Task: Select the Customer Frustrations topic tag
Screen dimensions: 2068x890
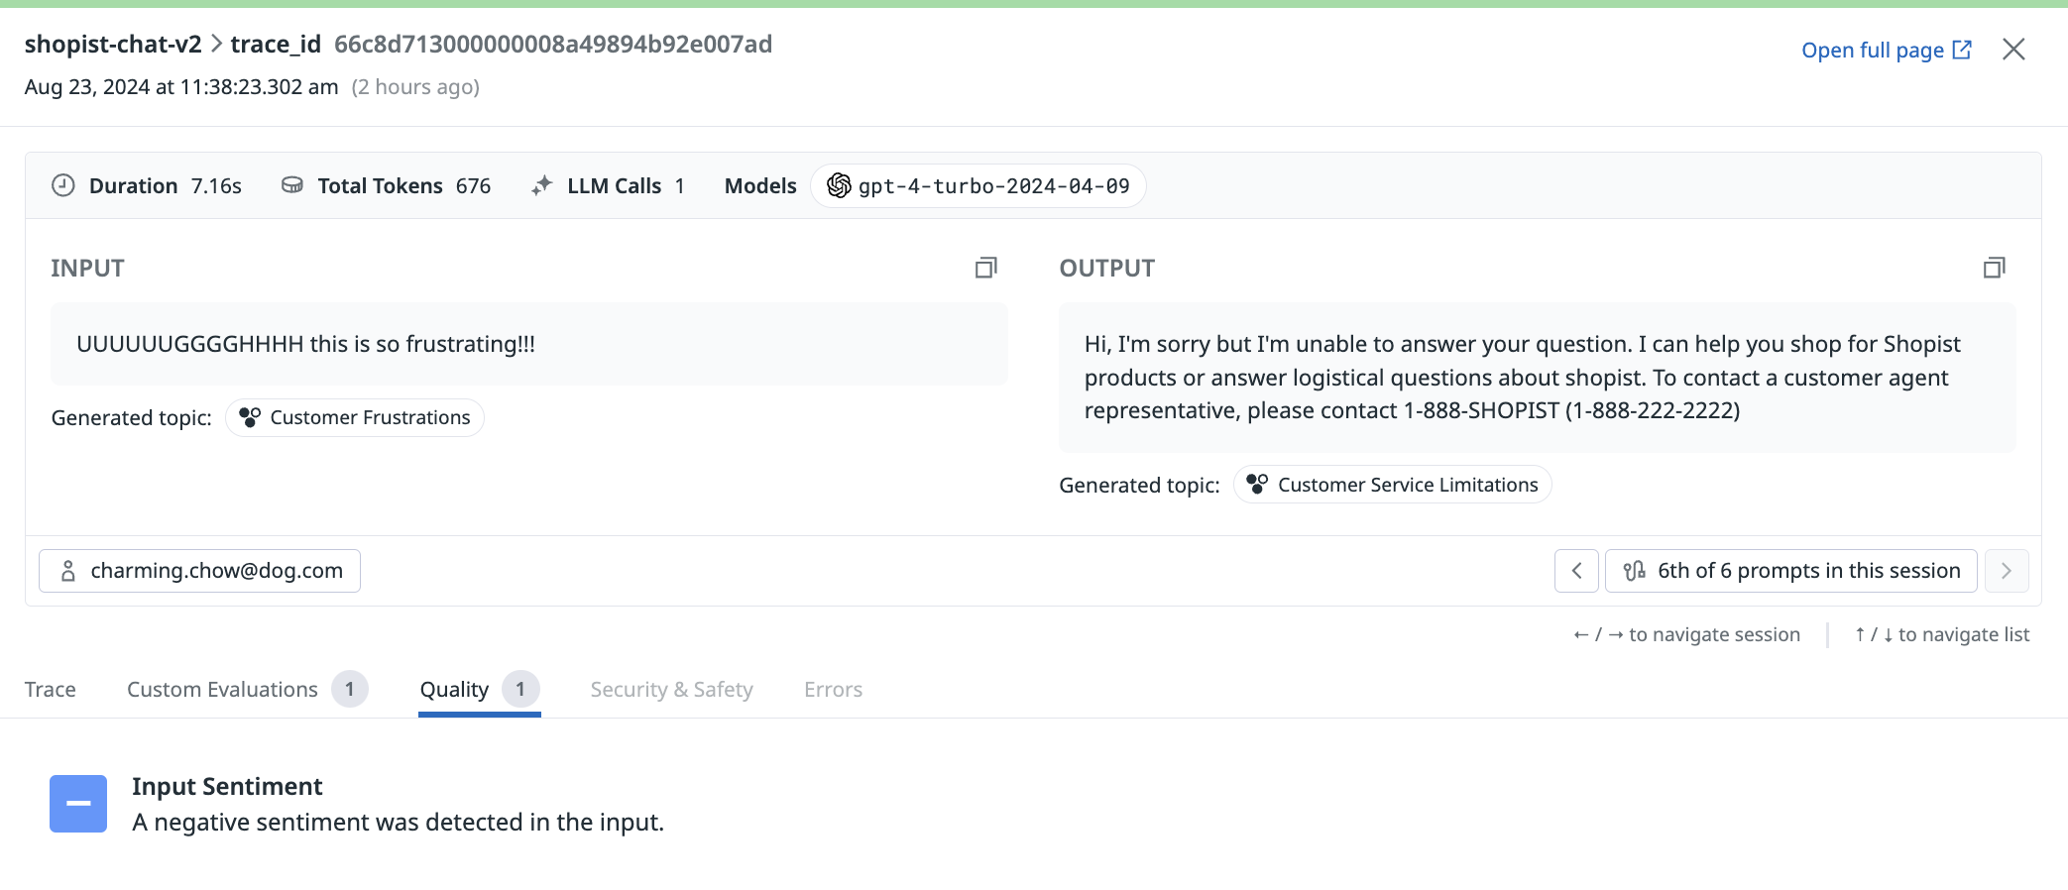Action: pos(355,417)
